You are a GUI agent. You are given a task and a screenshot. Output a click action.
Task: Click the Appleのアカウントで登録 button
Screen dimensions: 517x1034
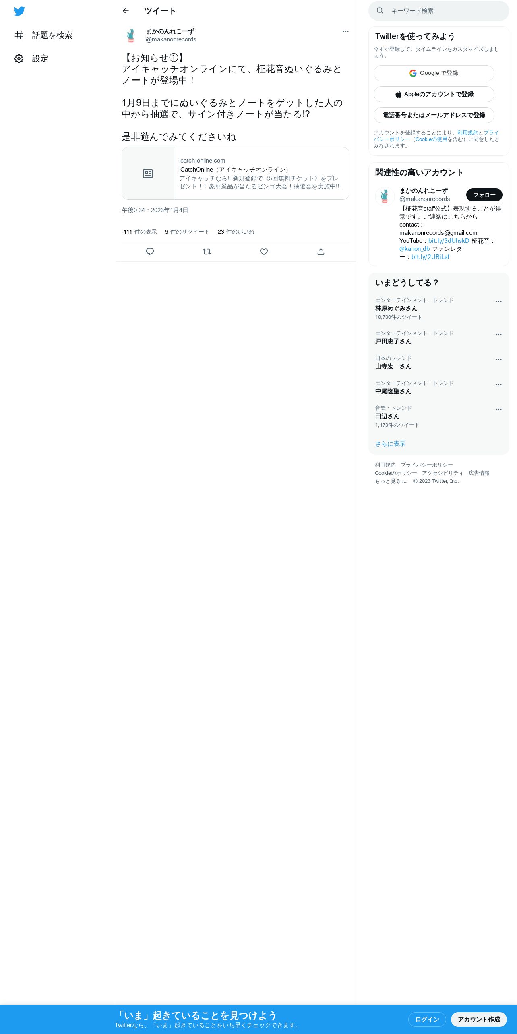coord(434,94)
